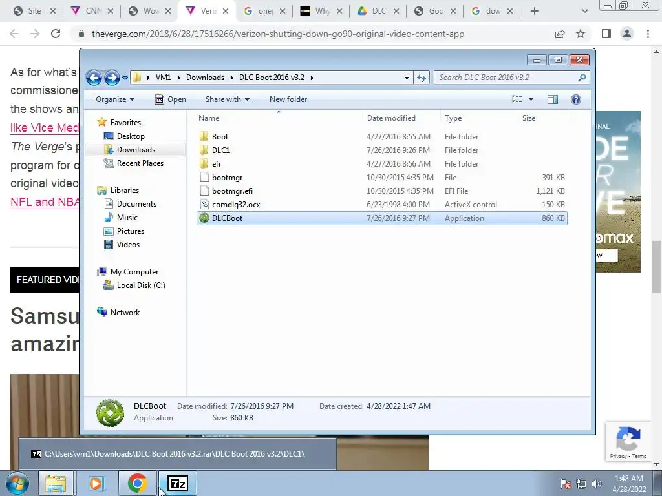The image size is (662, 496).
Task: Open Local Disk (C:)
Action: click(140, 285)
